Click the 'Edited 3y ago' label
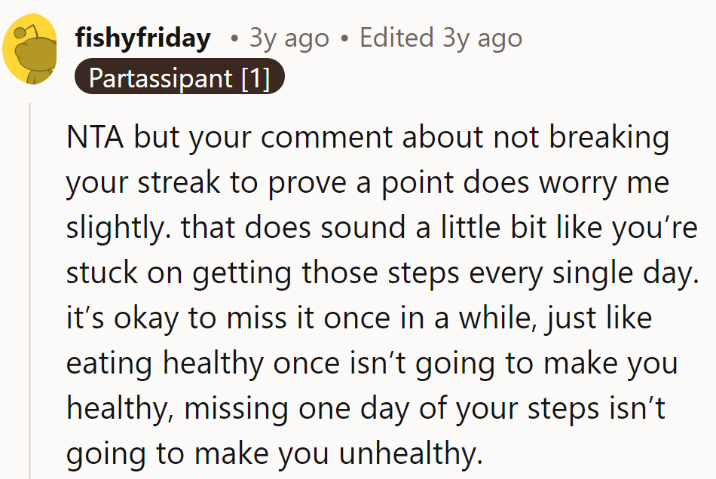 coord(441,38)
